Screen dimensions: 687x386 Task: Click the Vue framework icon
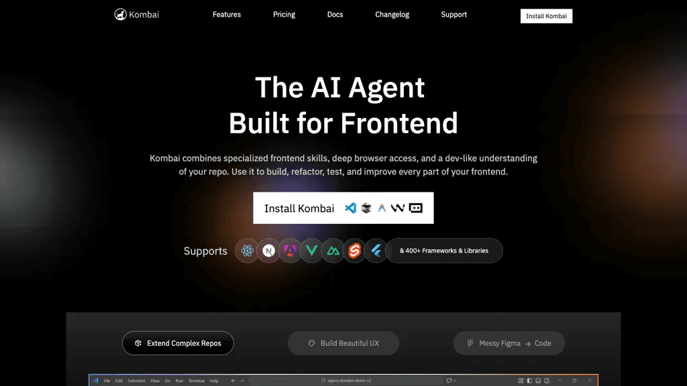coord(311,251)
